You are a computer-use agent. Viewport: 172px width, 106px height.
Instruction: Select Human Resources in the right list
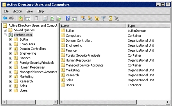78,60
